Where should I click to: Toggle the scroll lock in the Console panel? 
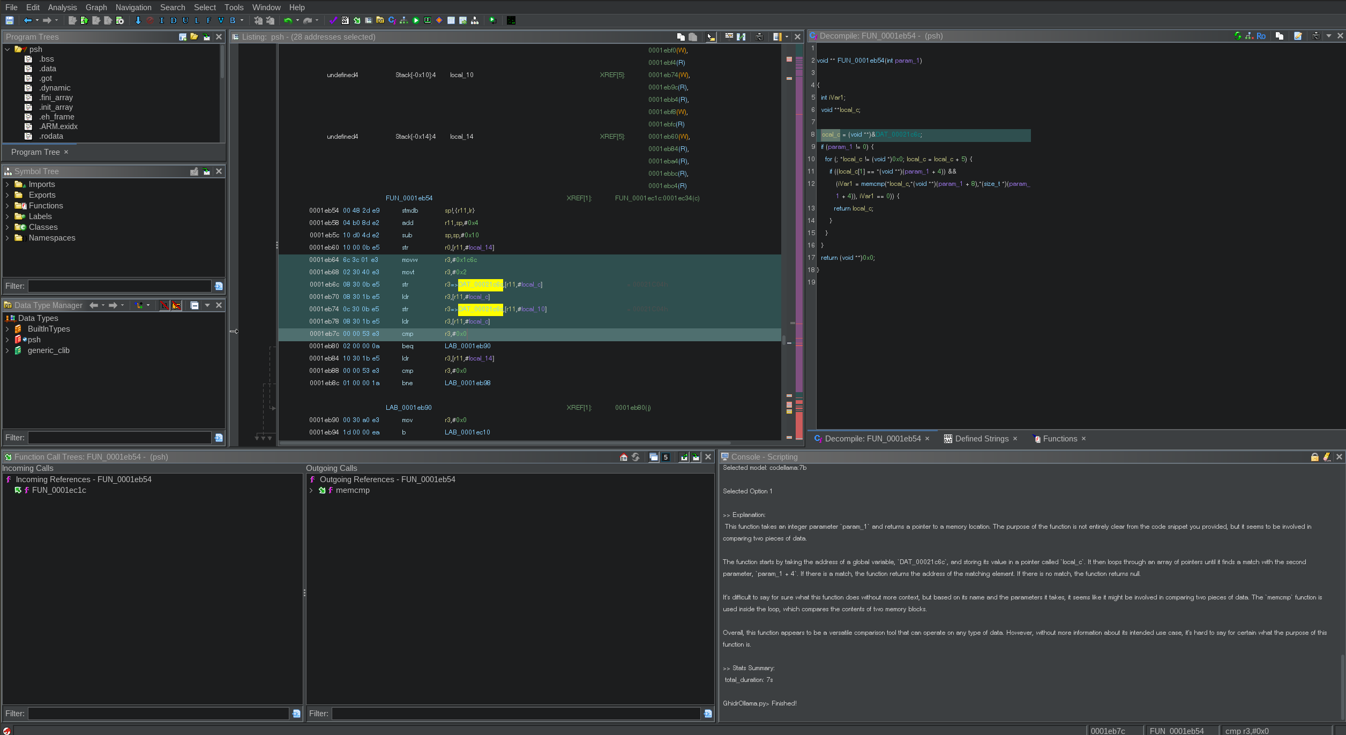click(x=1314, y=457)
